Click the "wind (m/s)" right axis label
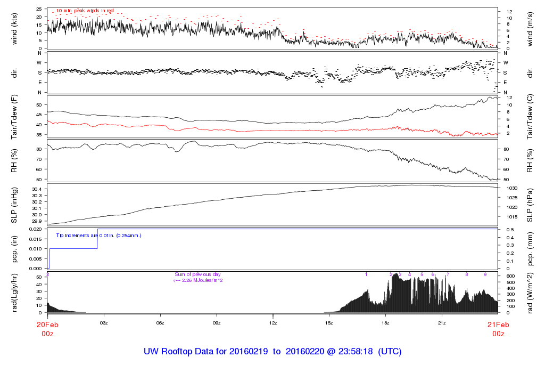545x373 pixels. coord(531,29)
